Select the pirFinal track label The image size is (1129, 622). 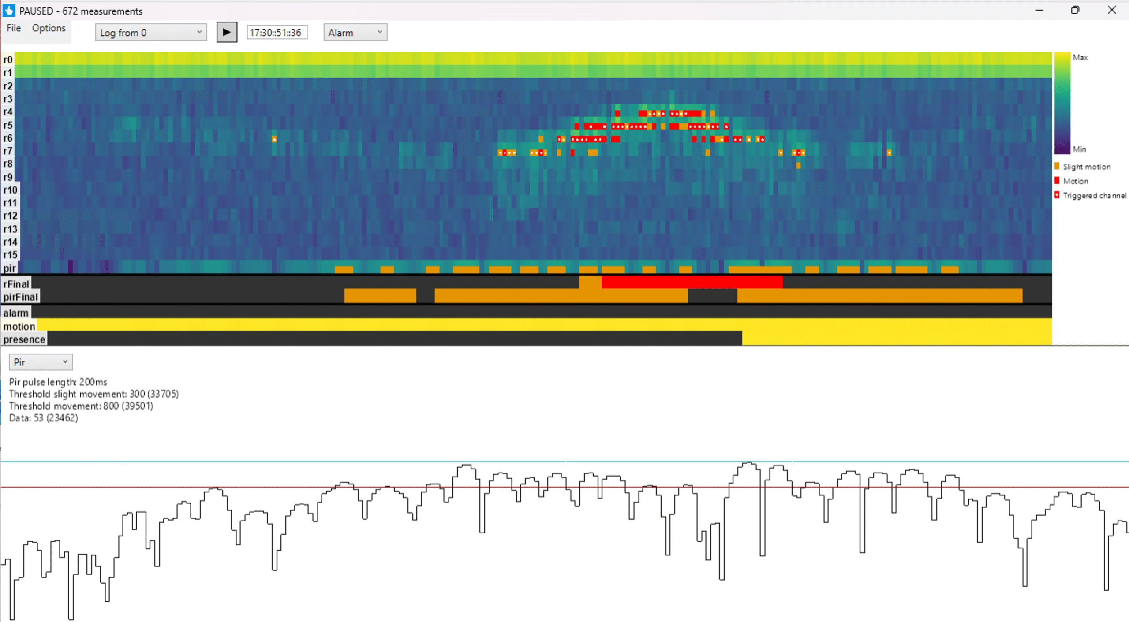(x=20, y=296)
